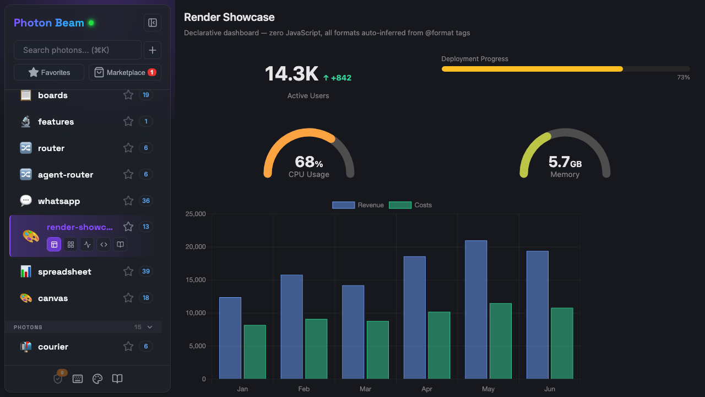Viewport: 705px width, 397px height.
Task: Click the 14.3K Active Users value
Action: point(291,74)
